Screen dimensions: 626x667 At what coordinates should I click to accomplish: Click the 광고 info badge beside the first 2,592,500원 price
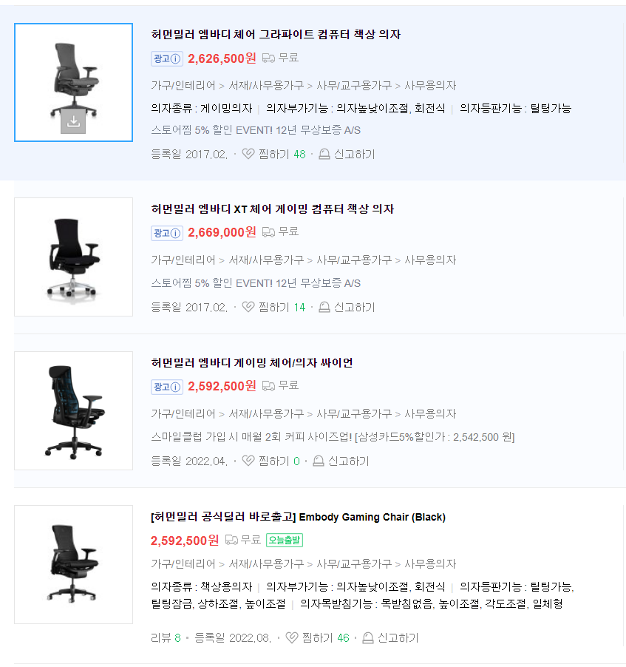click(x=167, y=387)
